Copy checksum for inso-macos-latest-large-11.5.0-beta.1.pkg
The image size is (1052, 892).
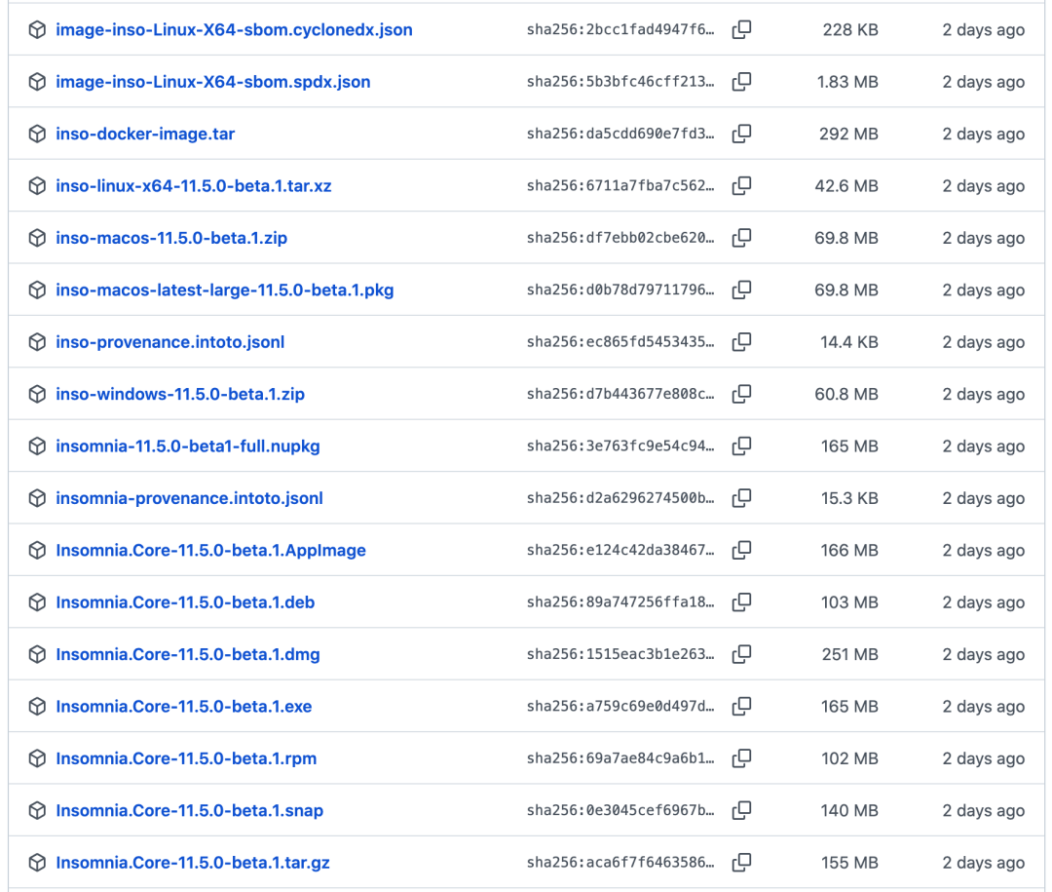[x=741, y=291]
